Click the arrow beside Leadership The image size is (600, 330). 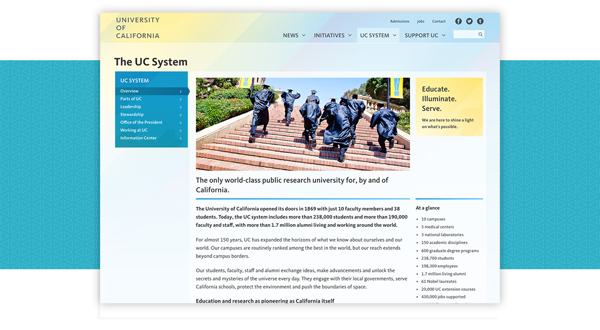click(x=181, y=107)
